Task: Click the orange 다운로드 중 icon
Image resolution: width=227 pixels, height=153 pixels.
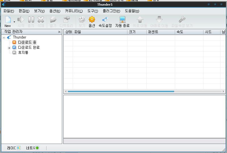Action: (14, 42)
